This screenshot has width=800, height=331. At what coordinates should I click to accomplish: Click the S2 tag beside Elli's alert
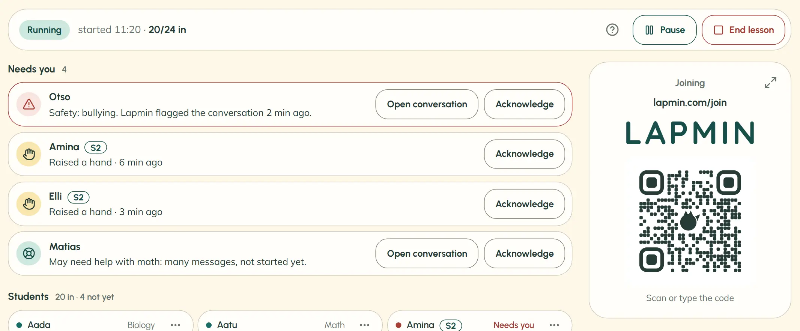pyautogui.click(x=78, y=197)
